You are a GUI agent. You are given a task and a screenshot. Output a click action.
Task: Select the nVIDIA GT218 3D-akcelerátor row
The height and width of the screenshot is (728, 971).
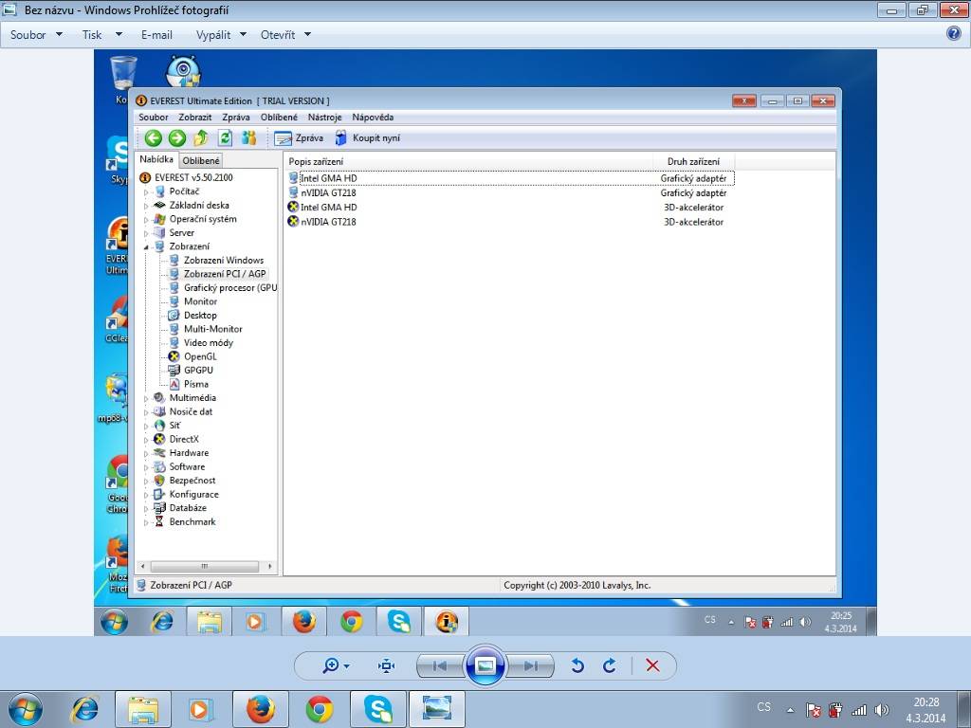511,222
